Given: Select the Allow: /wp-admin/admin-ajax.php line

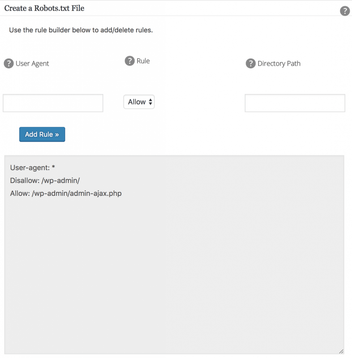Looking at the screenshot, I should [66, 193].
